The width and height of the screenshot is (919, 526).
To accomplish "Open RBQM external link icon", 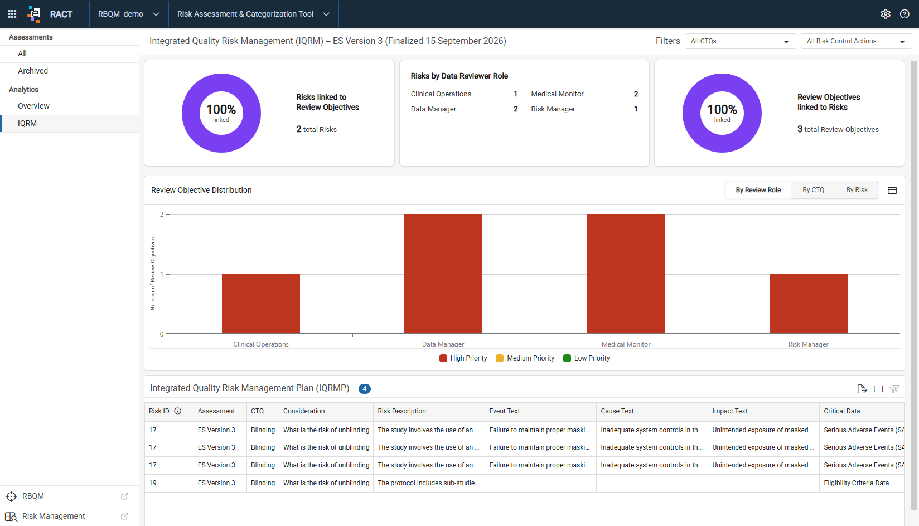I will pos(125,496).
